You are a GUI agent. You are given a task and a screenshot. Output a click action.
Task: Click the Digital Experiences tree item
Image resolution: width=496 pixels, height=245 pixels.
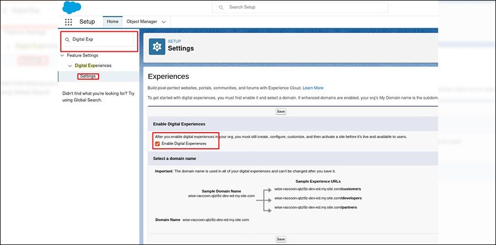click(x=93, y=66)
